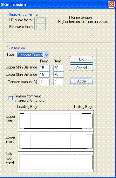
Task: Open the Type dropdown arrow
Action: (46, 55)
